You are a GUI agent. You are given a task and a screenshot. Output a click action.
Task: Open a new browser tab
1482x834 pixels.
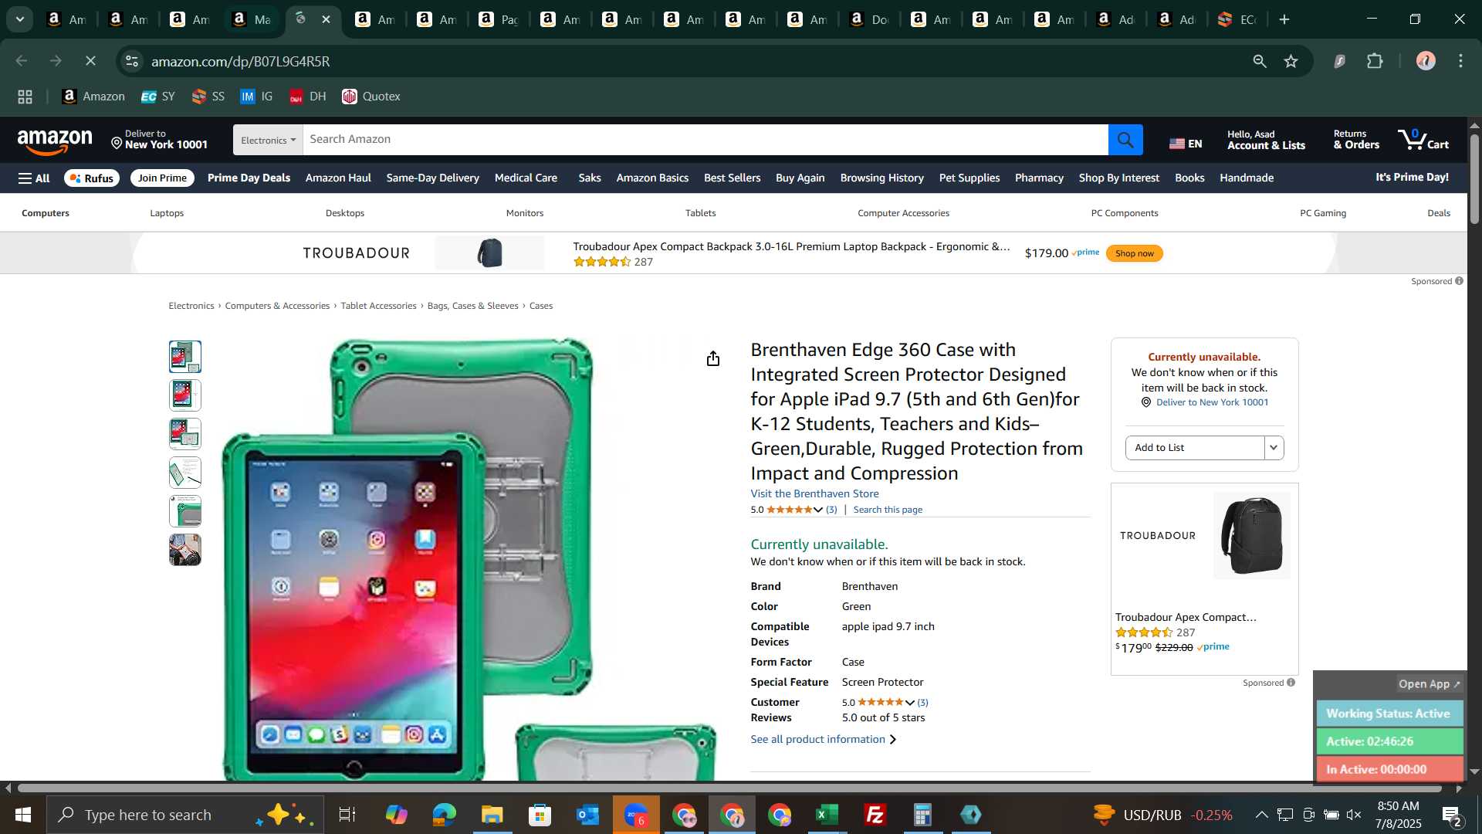1284,19
